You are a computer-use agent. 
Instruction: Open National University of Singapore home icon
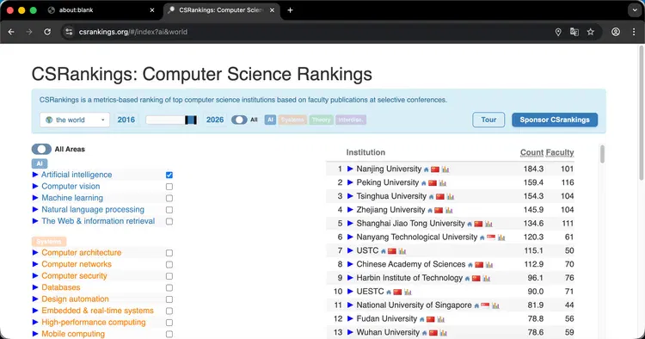click(476, 305)
